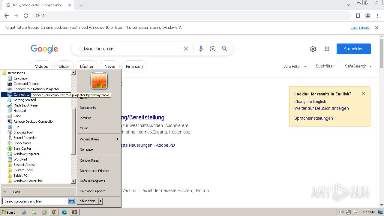384x216 pixels.
Task: Click the Google search magnifier button
Action: click(x=224, y=49)
